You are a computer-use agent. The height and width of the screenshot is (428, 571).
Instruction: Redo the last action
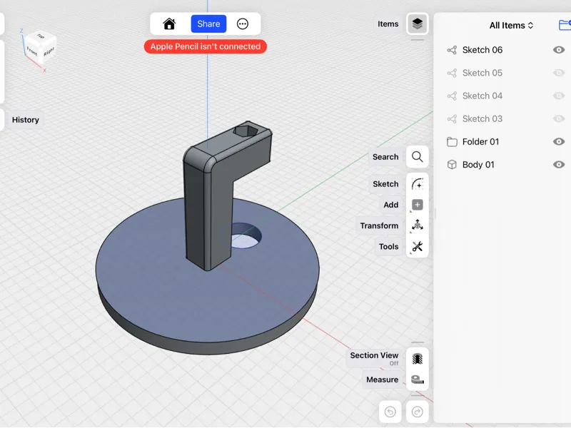418,412
